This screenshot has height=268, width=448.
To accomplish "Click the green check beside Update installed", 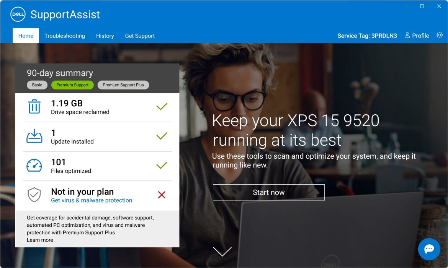I will (162, 136).
